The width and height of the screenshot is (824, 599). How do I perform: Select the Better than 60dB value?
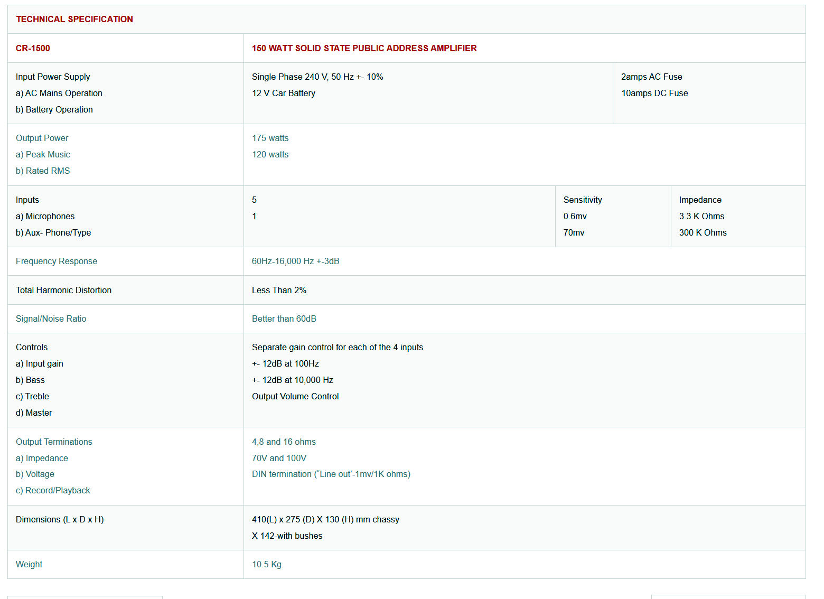(284, 319)
